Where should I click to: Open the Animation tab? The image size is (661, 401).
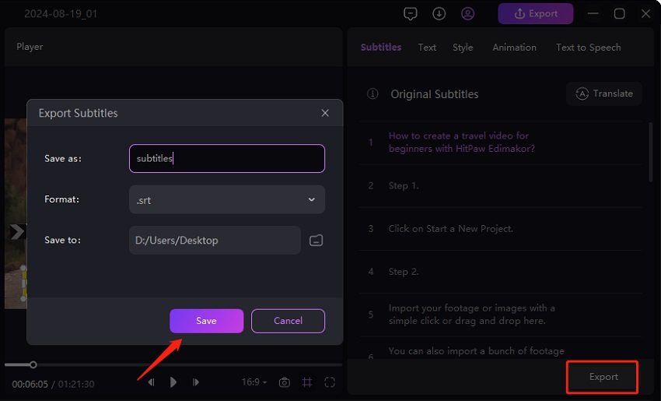514,47
